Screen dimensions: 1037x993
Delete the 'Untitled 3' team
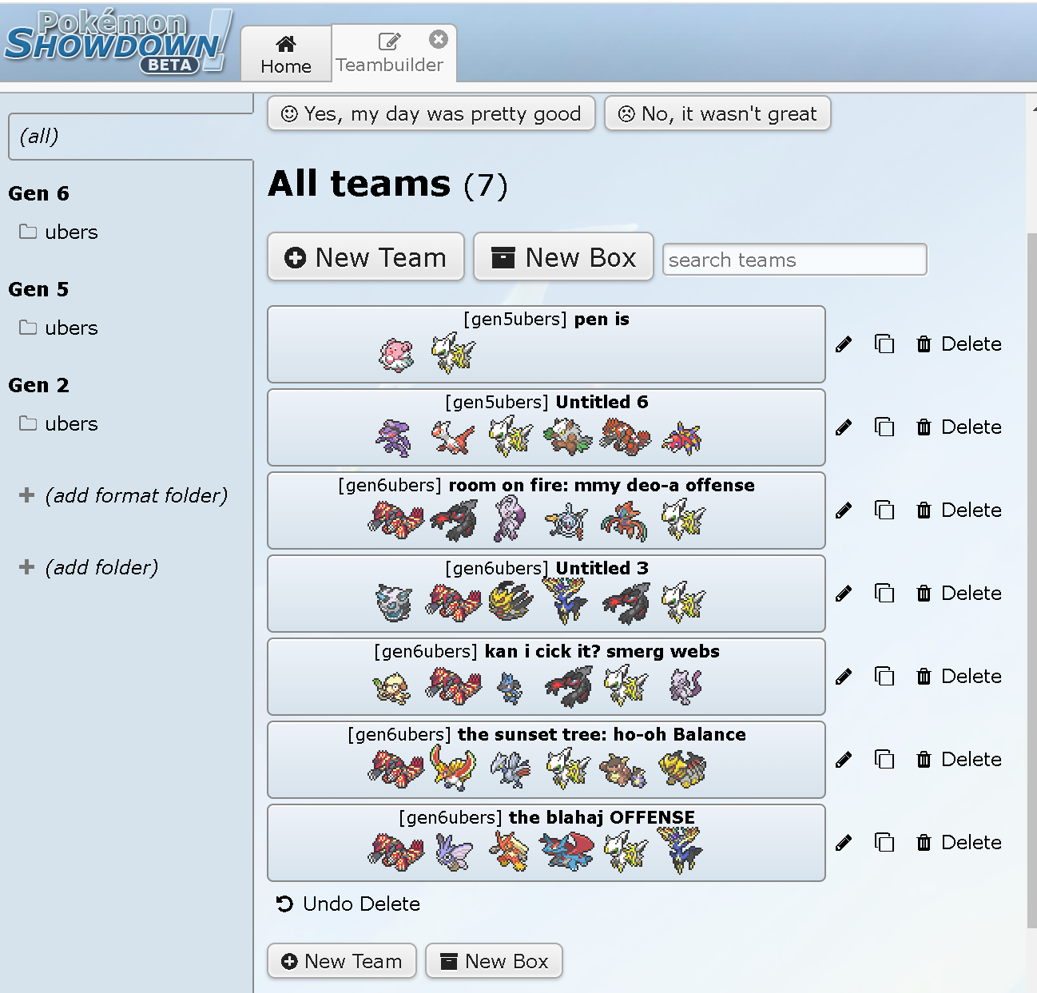click(959, 594)
